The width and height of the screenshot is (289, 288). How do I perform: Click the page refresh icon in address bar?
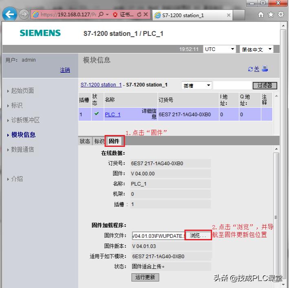(139, 14)
